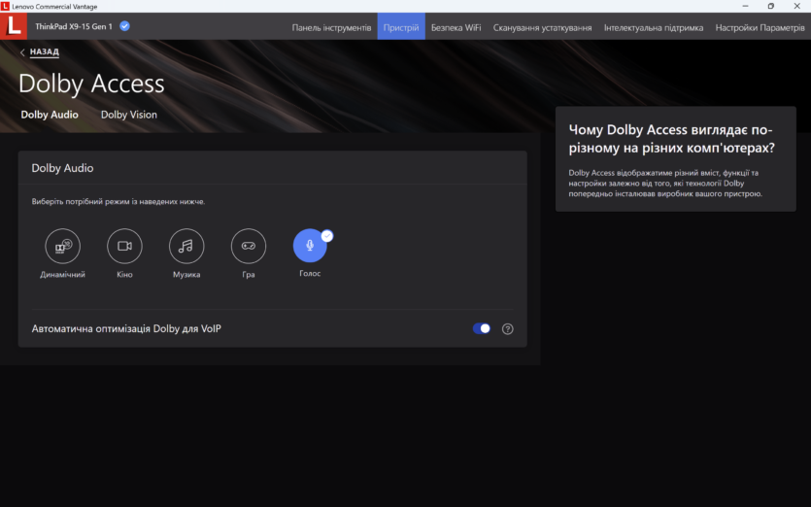Click the 'Виберіть потрібний режим' instruction text
This screenshot has height=507, width=811.
tap(118, 202)
